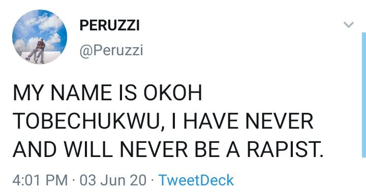Click the blue vertical bar at right edge
The width and height of the screenshot is (366, 196).
363,95
